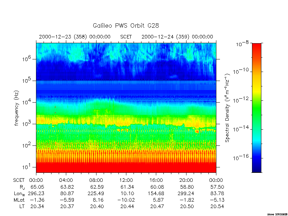
Task: Click the LT value 20.40
Action: tap(97, 206)
